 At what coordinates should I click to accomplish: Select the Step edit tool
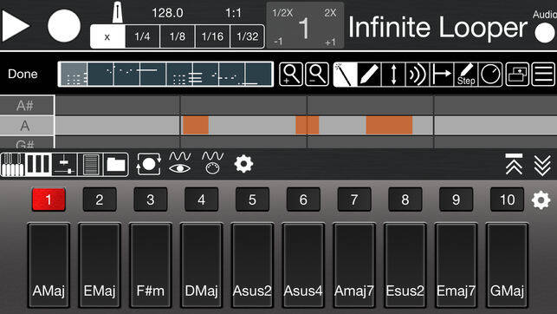click(466, 74)
